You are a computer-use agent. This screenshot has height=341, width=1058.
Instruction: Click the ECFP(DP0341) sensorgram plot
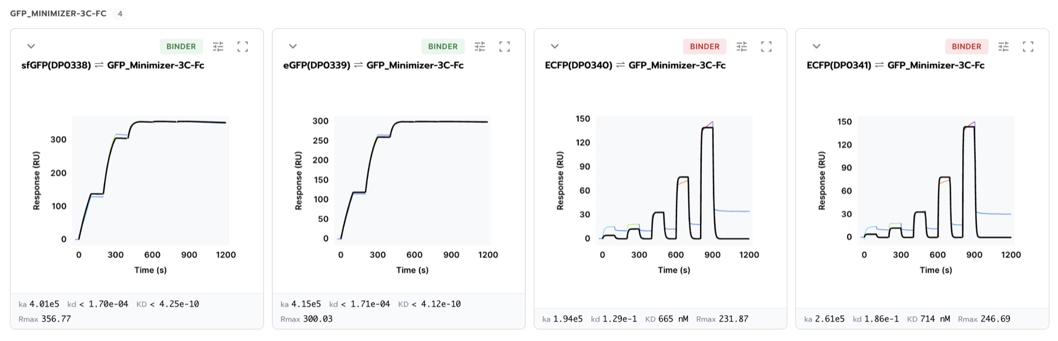(936, 180)
